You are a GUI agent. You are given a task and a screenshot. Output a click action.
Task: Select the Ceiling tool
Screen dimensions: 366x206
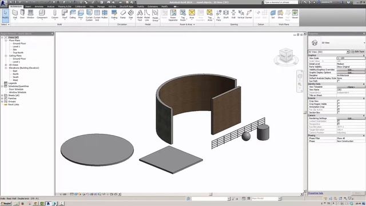[73, 14]
